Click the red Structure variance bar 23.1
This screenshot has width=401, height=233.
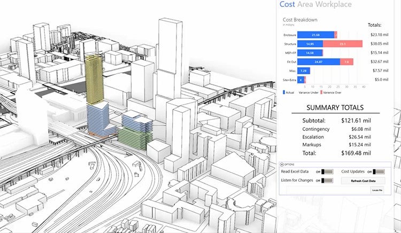(343, 44)
